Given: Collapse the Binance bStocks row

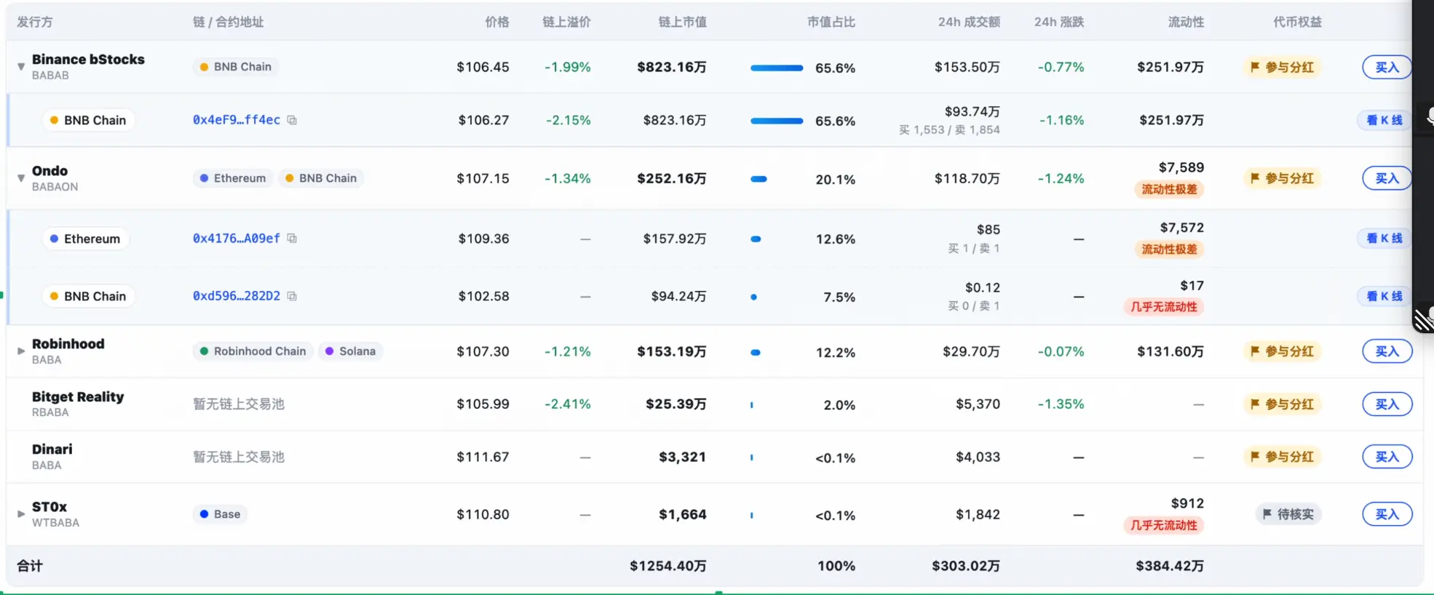Looking at the screenshot, I should pos(21,67).
